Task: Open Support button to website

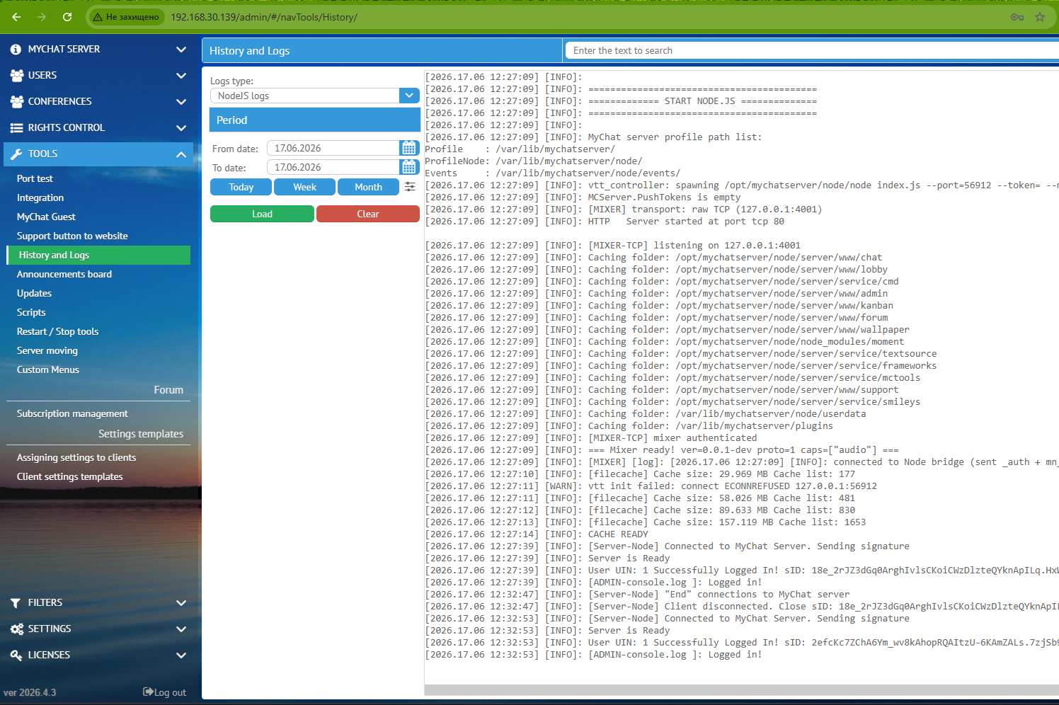Action: coord(72,236)
